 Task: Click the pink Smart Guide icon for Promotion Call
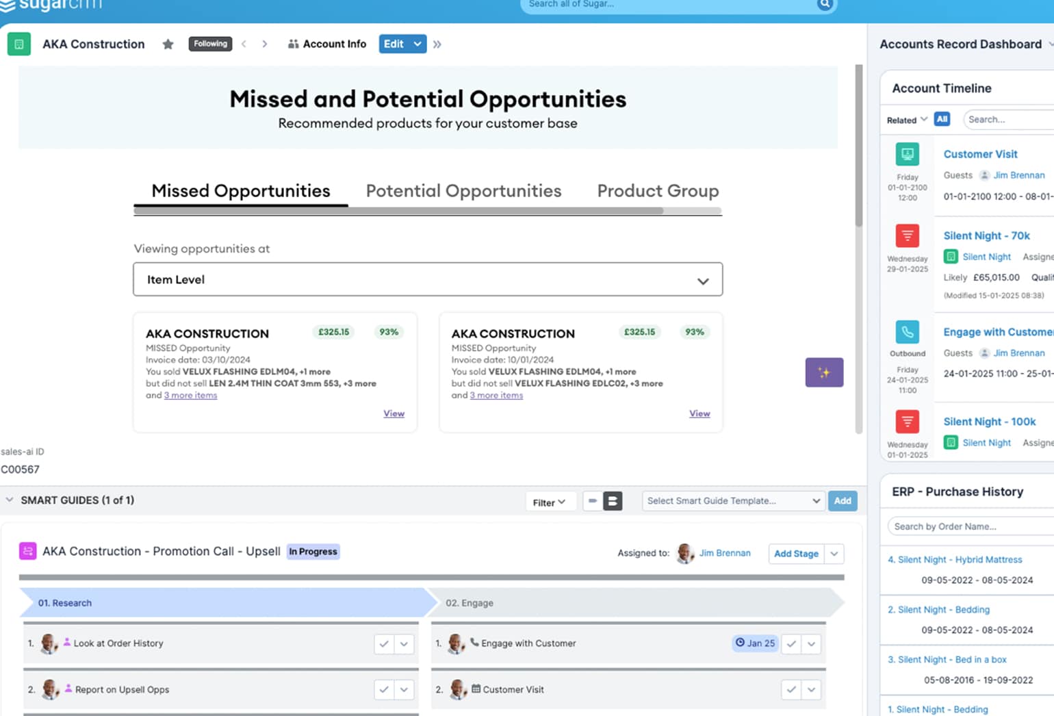[x=27, y=551]
